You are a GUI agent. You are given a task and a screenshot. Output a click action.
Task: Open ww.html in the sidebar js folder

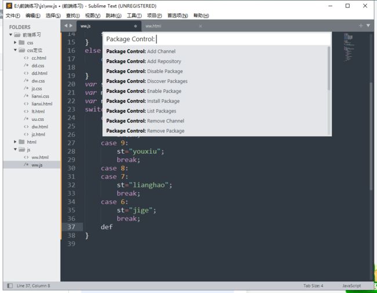pyautogui.click(x=40, y=157)
